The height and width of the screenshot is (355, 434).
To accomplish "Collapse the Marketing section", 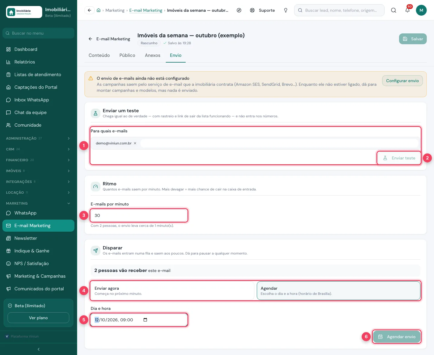I will [38, 203].
